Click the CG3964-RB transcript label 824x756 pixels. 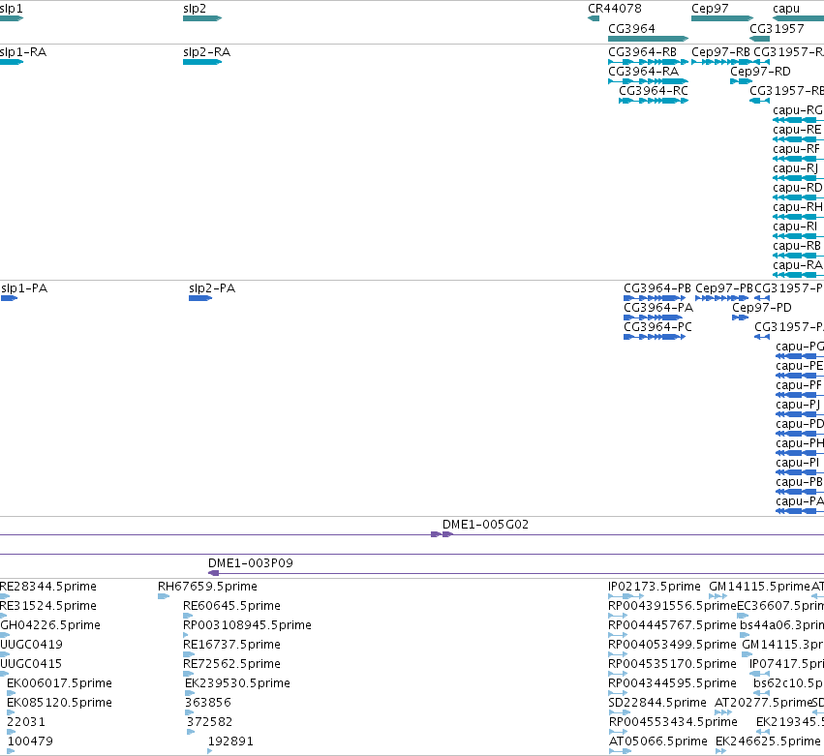pyautogui.click(x=642, y=52)
